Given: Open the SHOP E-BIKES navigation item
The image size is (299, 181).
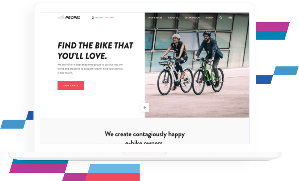Looking at the screenshot, I should pos(155,18).
